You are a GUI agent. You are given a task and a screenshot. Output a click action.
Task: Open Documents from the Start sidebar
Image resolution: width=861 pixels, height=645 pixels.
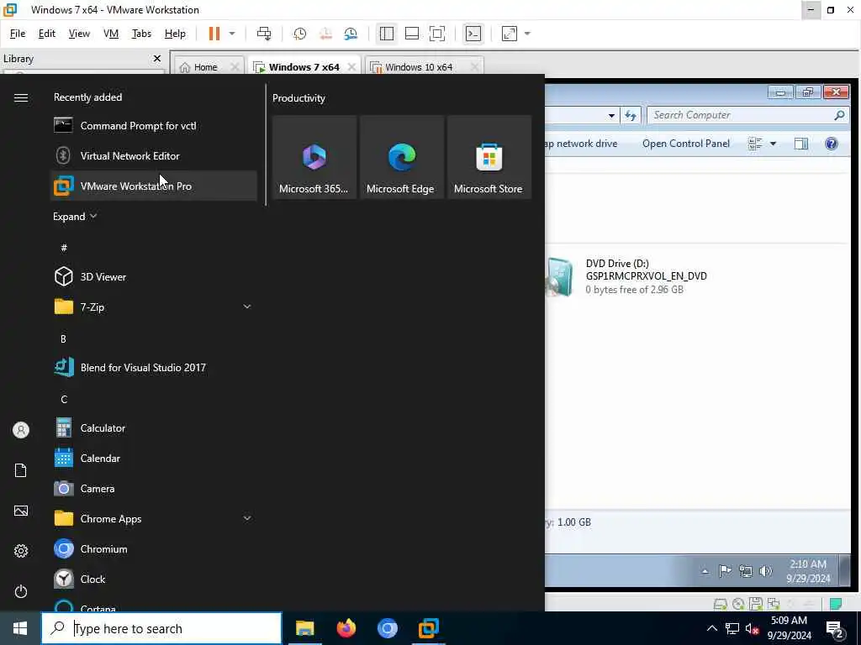21,470
